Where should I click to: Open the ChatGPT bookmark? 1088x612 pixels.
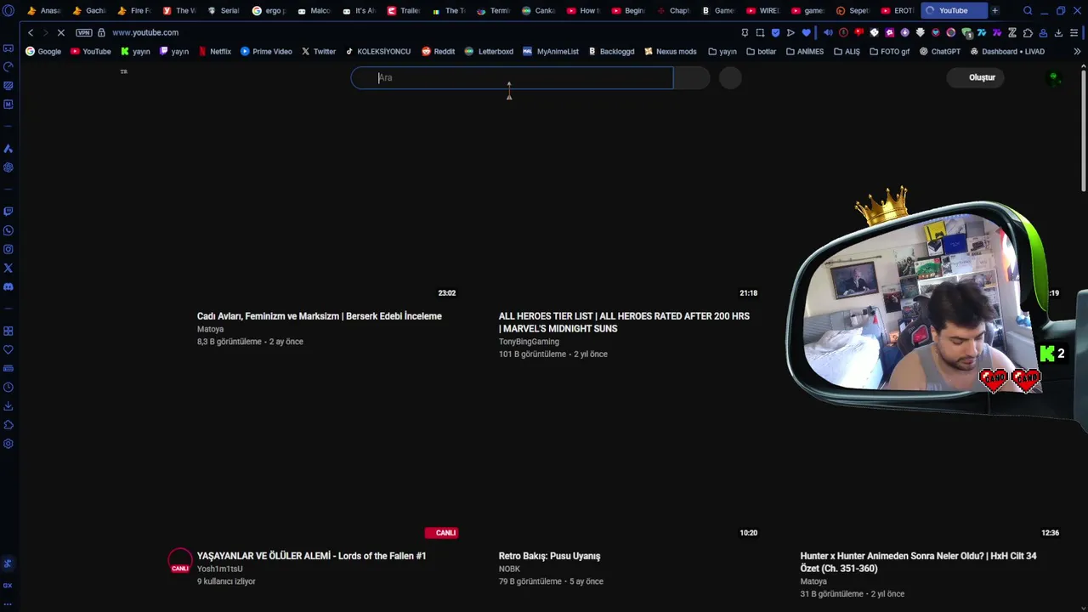[939, 51]
